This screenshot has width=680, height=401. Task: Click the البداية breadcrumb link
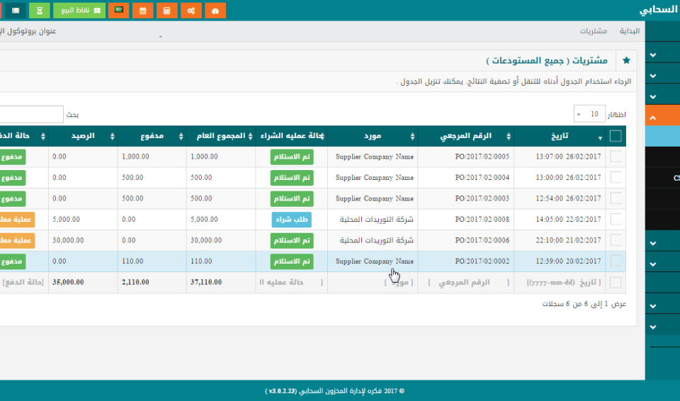click(630, 32)
